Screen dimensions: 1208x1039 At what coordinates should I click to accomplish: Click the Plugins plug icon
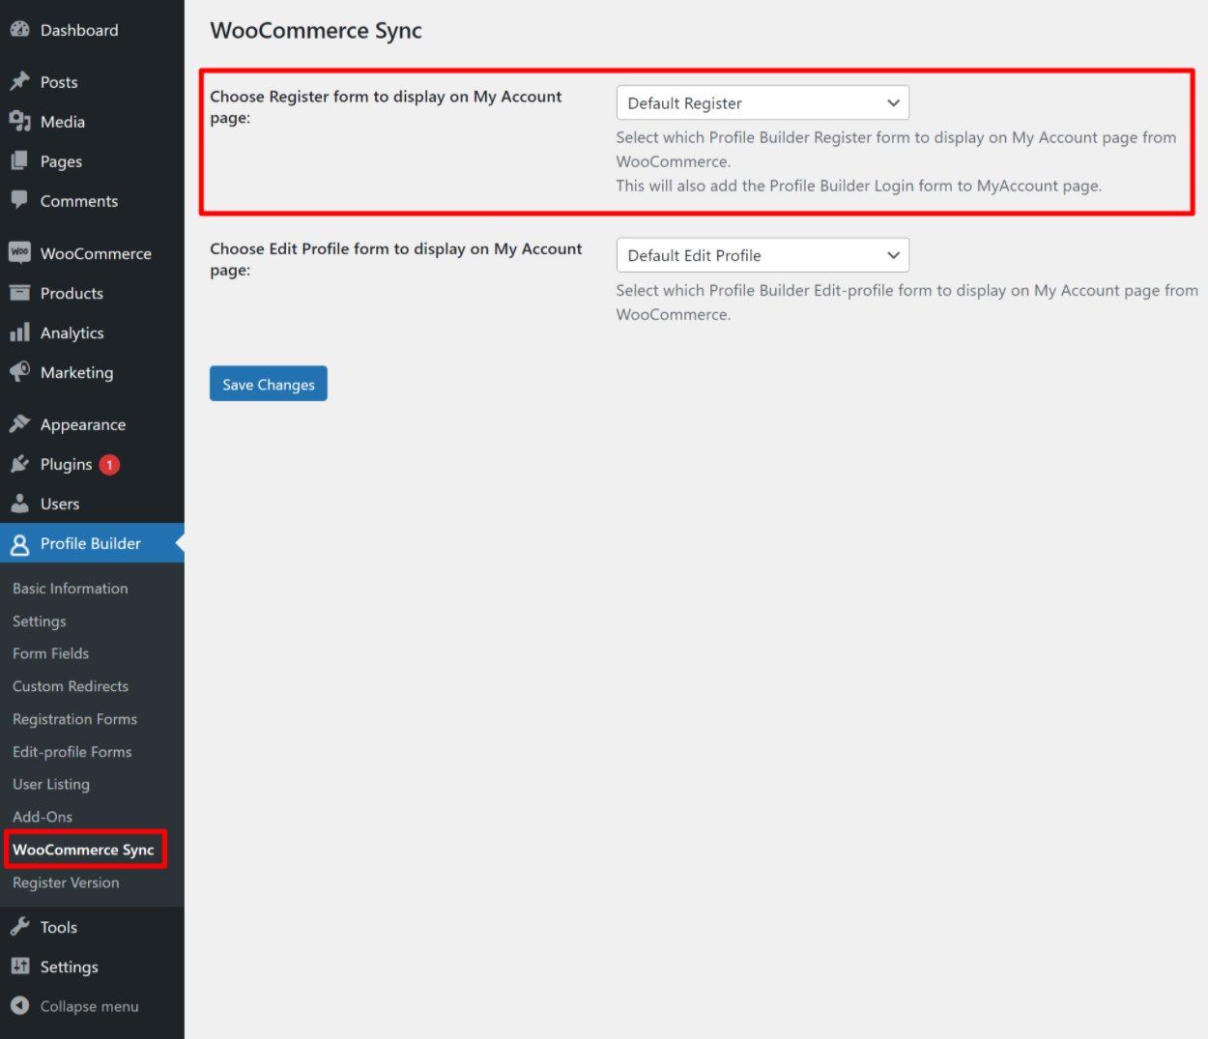[x=19, y=464]
